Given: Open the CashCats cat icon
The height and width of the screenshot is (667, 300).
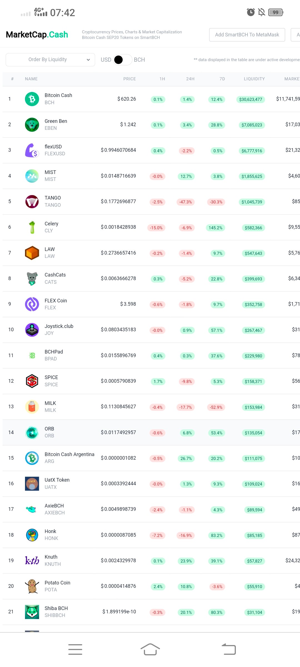Looking at the screenshot, I should coord(32,278).
